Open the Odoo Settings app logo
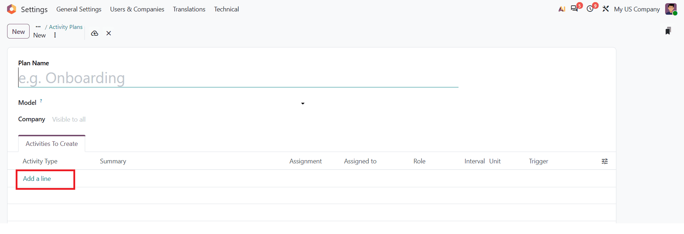Screen dimensions: 684x234 pos(12,9)
